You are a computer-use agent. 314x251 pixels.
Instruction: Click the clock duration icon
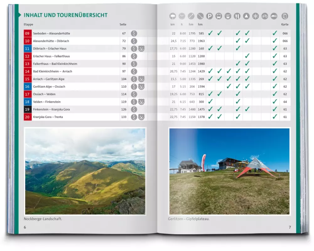coord(182,16)
